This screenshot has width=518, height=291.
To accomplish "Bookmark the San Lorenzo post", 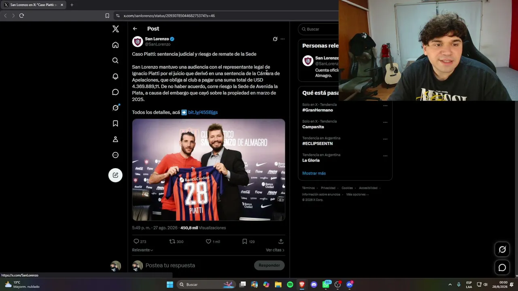I will 244,241.
